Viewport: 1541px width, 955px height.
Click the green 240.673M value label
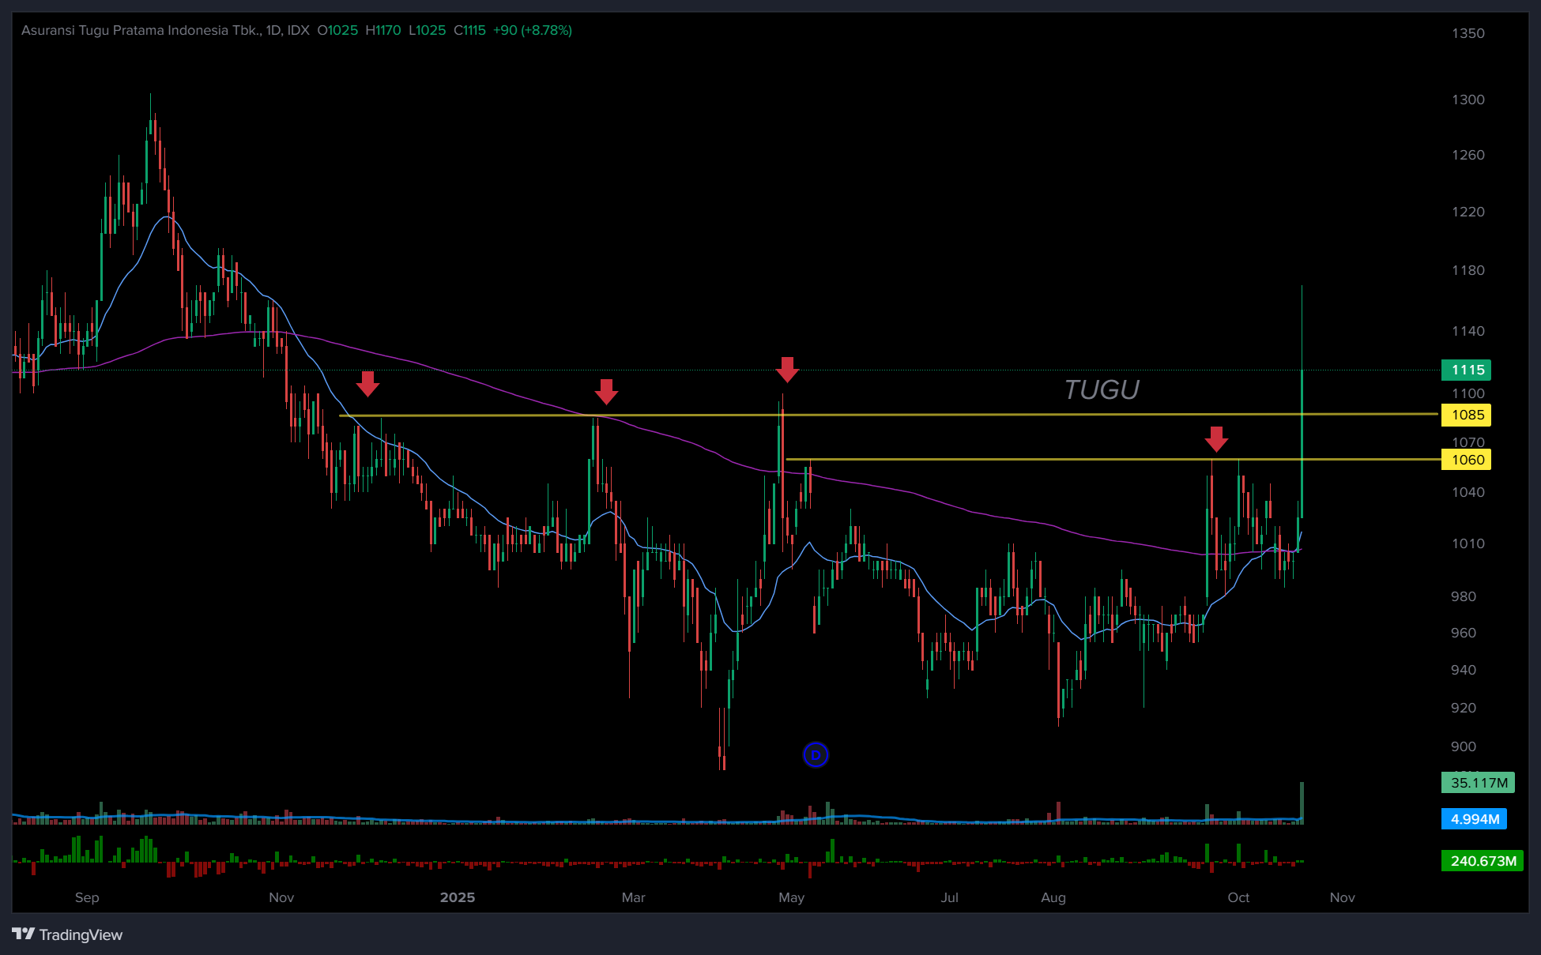(1483, 861)
